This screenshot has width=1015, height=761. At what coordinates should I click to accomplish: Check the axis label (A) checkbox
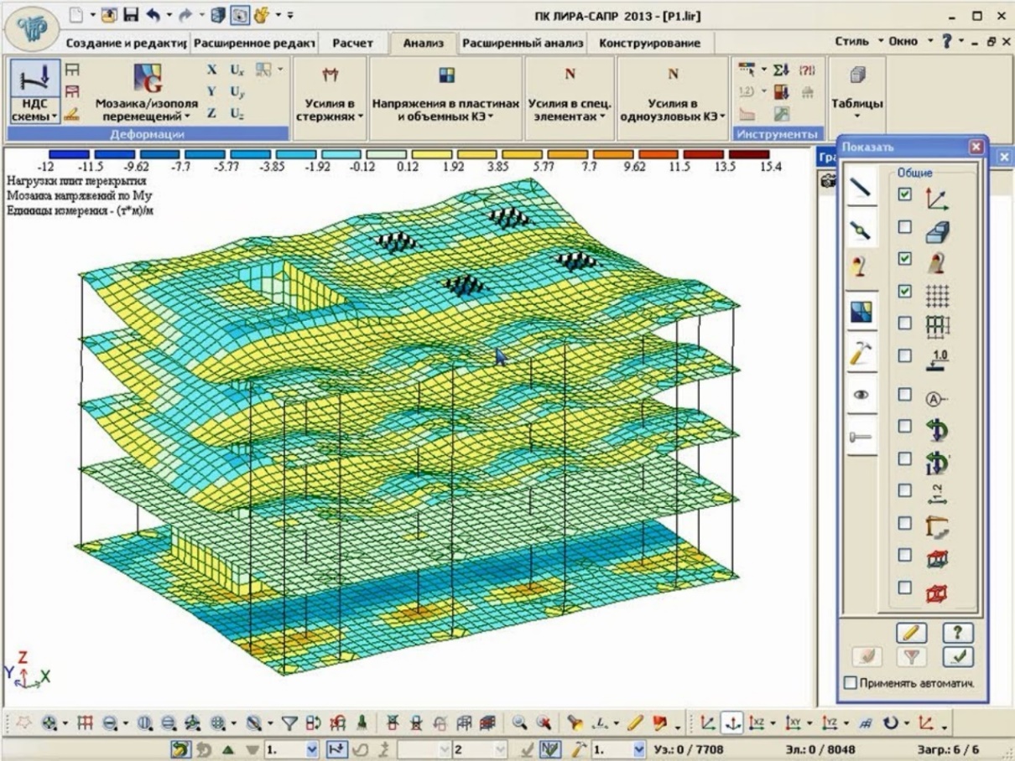coord(904,394)
